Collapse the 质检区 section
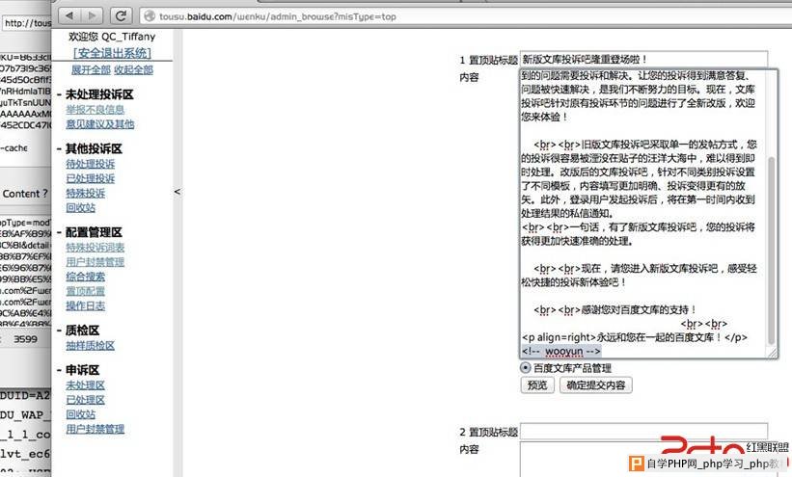The width and height of the screenshot is (792, 477). coord(59,331)
